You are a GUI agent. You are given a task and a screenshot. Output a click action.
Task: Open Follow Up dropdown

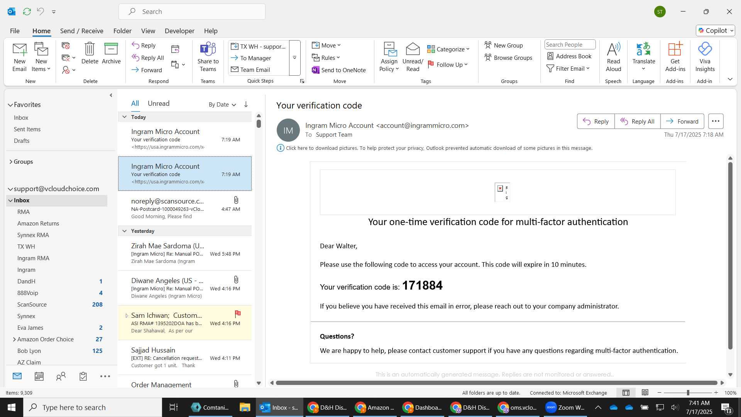click(x=448, y=64)
